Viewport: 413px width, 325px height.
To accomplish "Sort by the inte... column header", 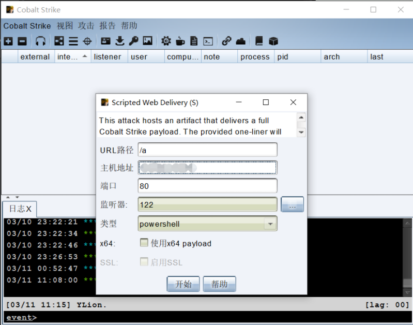I will tap(72, 56).
